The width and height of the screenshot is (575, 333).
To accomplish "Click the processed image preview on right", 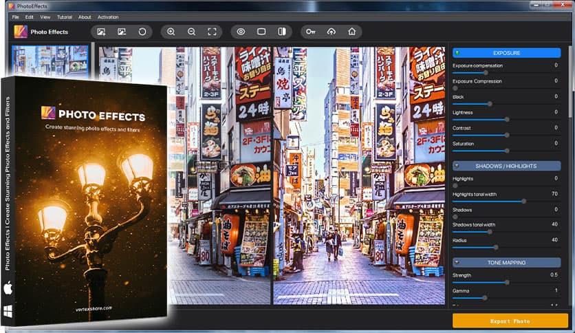I will pyautogui.click(x=359, y=175).
